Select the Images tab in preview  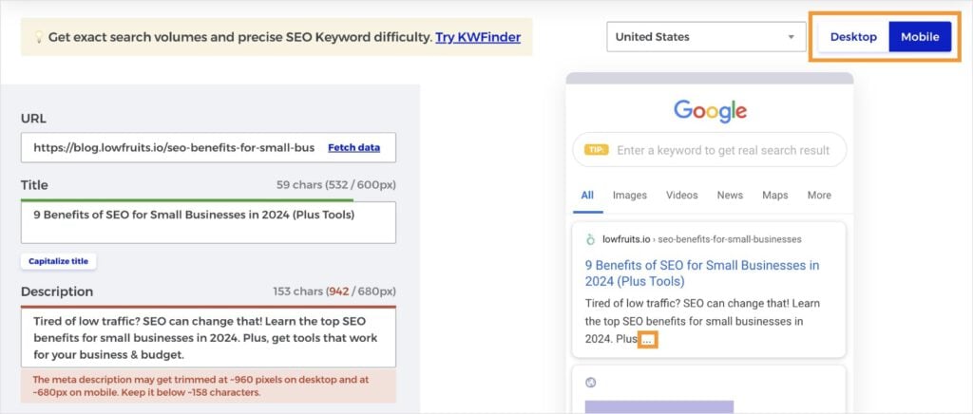click(x=630, y=196)
